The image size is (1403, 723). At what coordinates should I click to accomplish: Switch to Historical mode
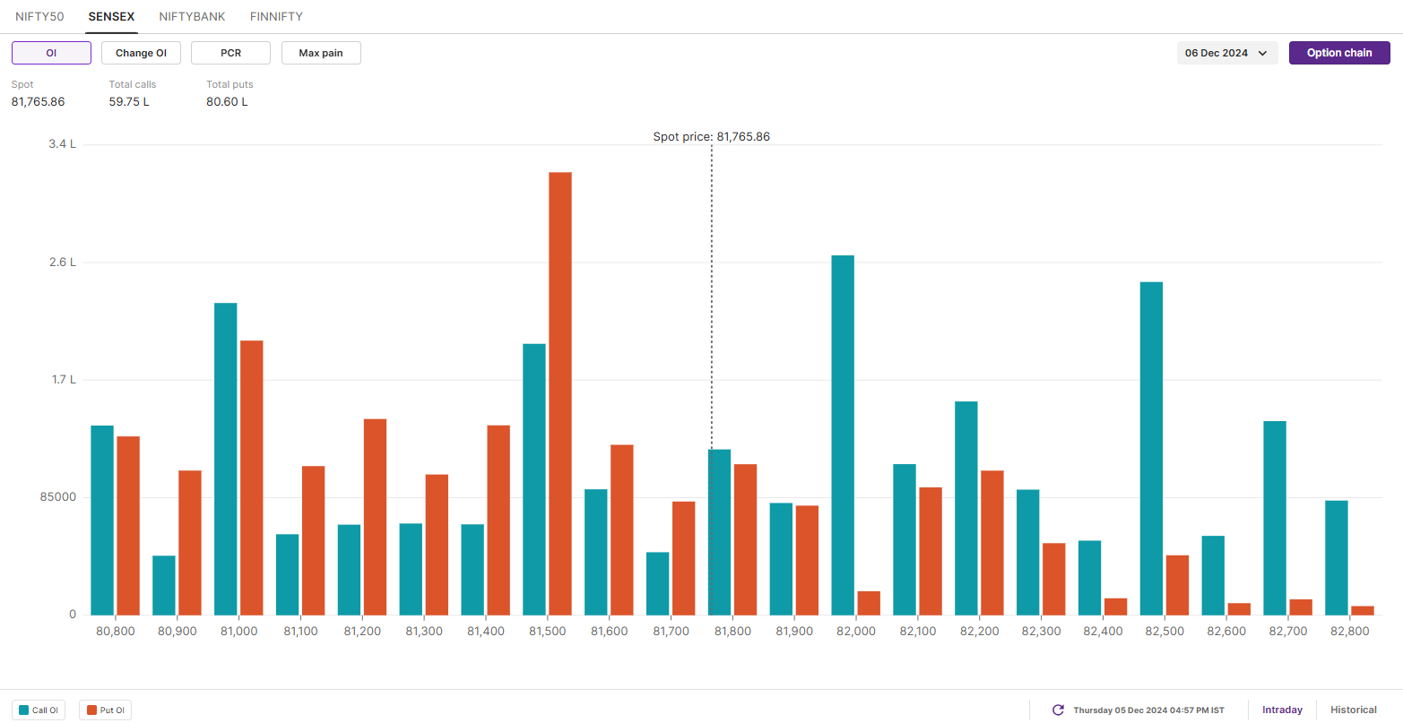[1354, 710]
